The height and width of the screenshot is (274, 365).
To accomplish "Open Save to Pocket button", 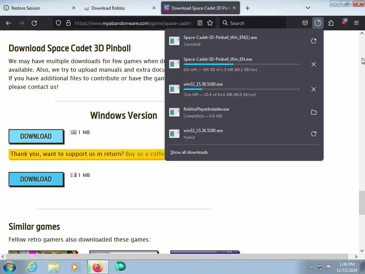I will pos(305,23).
